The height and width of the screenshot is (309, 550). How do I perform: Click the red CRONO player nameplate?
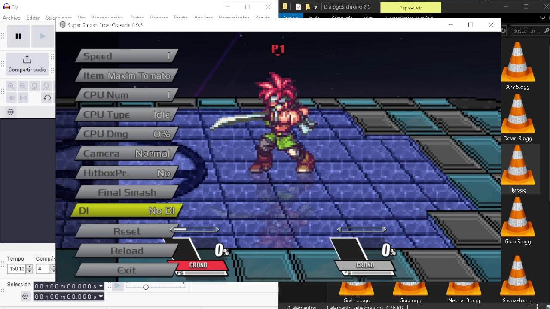coord(198,265)
